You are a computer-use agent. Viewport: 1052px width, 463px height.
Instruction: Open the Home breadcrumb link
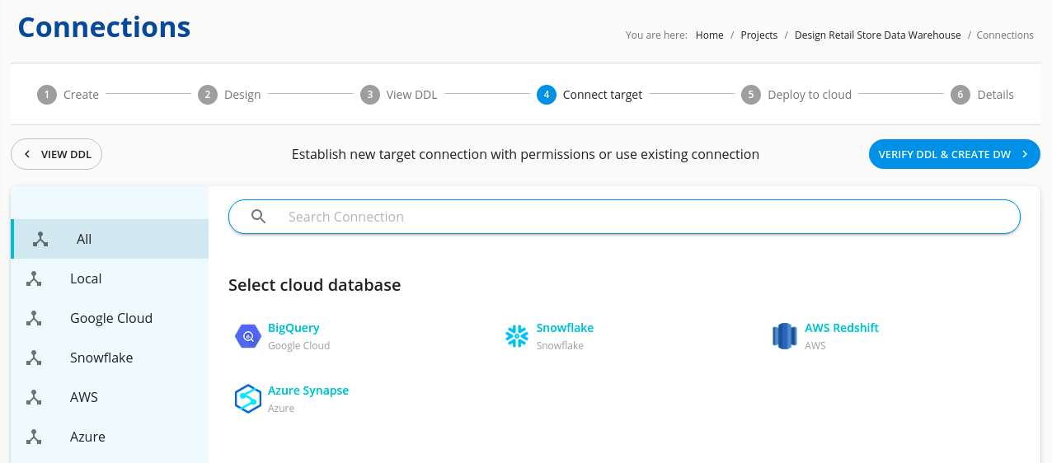pos(710,35)
